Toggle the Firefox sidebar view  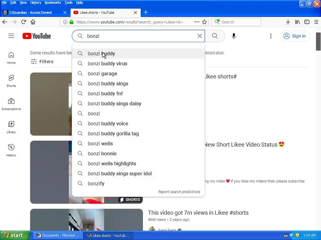point(307,22)
